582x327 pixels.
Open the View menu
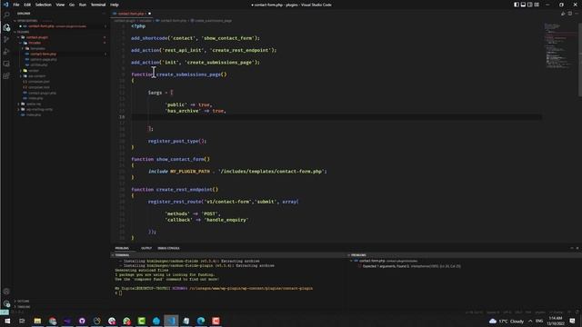(60, 5)
